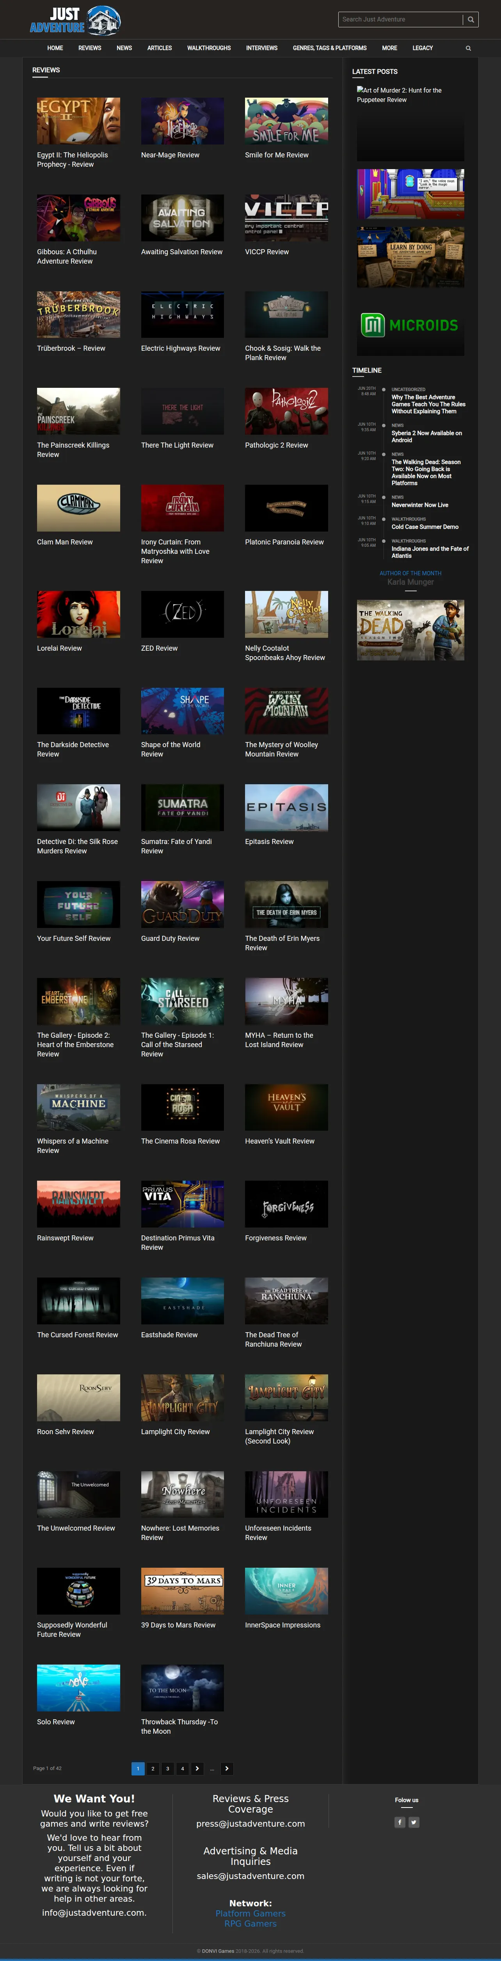Open the Smile for Me thumbnail

pos(287,120)
